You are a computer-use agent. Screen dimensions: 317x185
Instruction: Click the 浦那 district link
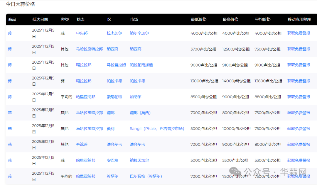111,113
